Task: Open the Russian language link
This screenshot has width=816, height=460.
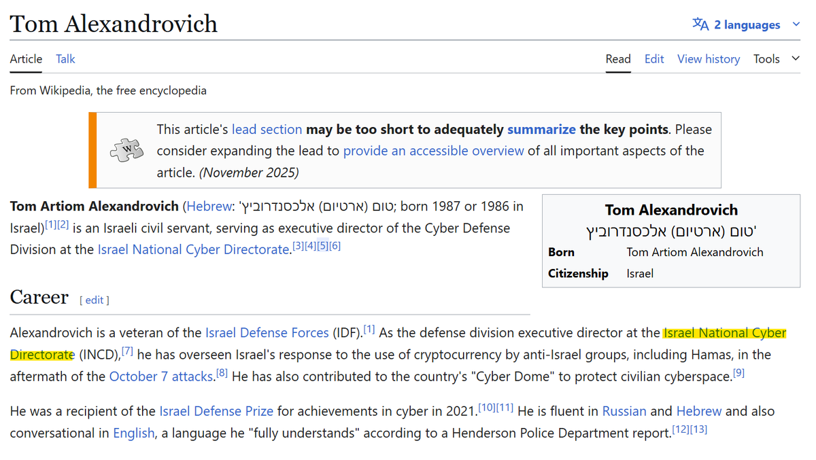Action: (x=624, y=411)
